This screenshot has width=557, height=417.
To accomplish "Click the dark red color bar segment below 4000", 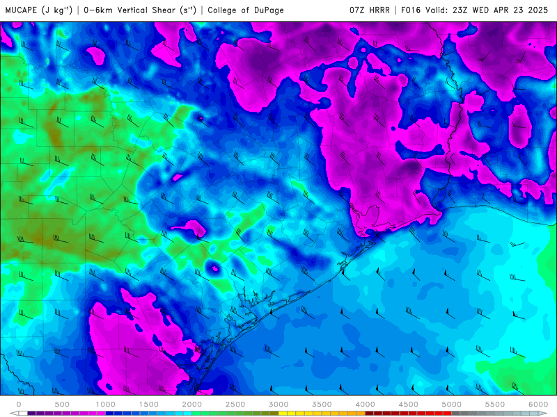I will click(x=370, y=414).
